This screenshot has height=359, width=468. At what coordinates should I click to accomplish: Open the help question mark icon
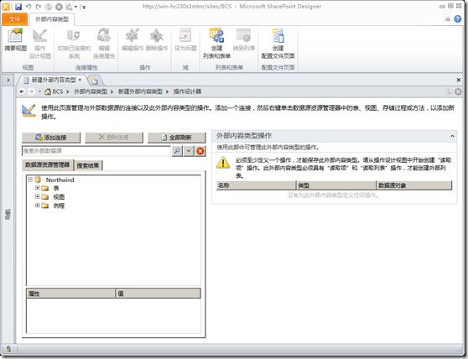[458, 18]
